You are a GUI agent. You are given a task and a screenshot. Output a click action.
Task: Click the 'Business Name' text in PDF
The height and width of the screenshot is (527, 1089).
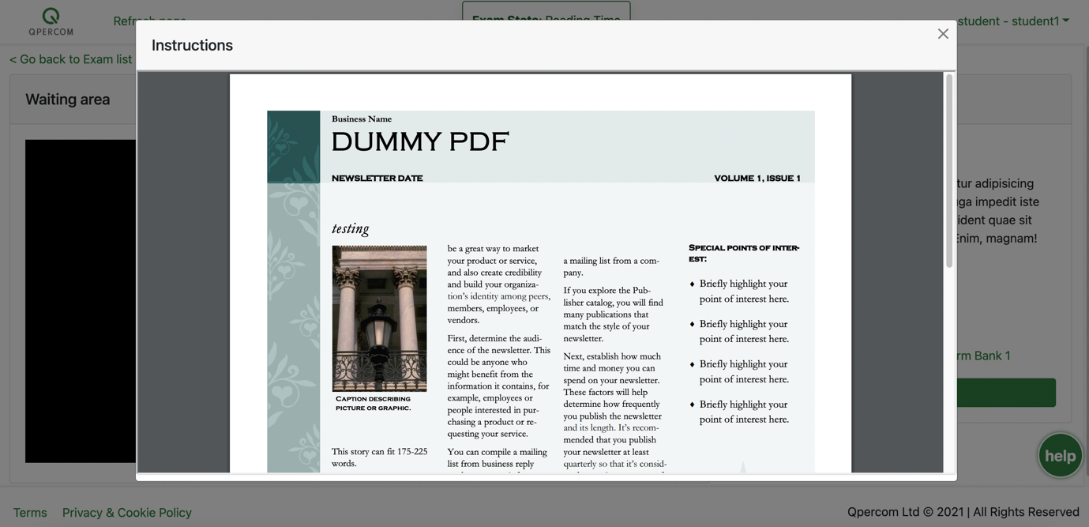(362, 119)
